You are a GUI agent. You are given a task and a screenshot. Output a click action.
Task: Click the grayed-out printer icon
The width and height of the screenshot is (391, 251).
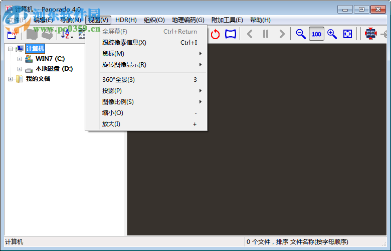[47, 34]
